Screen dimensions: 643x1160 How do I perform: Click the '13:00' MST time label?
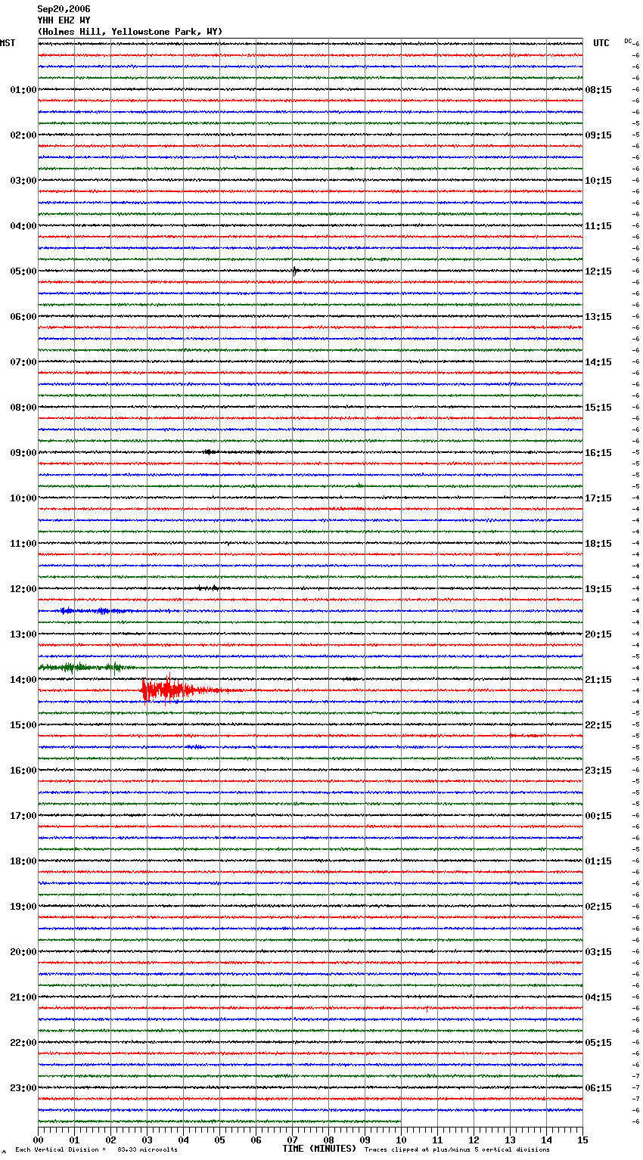[23, 634]
